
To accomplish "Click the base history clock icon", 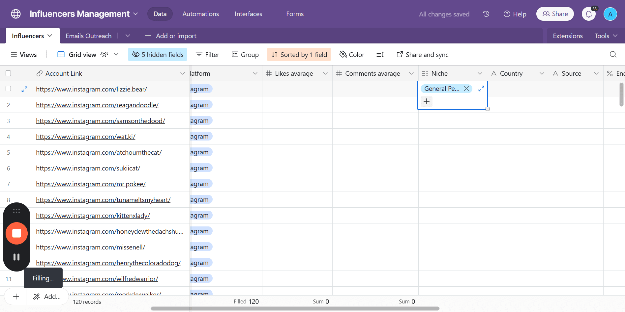I will tap(486, 14).
